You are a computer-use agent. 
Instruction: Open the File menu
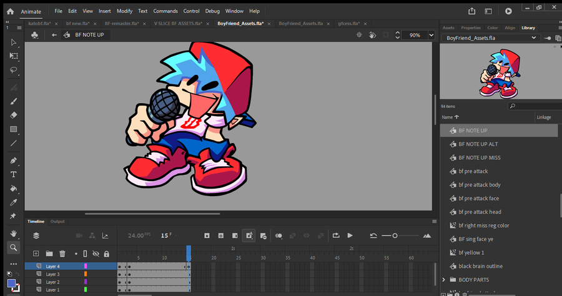point(59,11)
